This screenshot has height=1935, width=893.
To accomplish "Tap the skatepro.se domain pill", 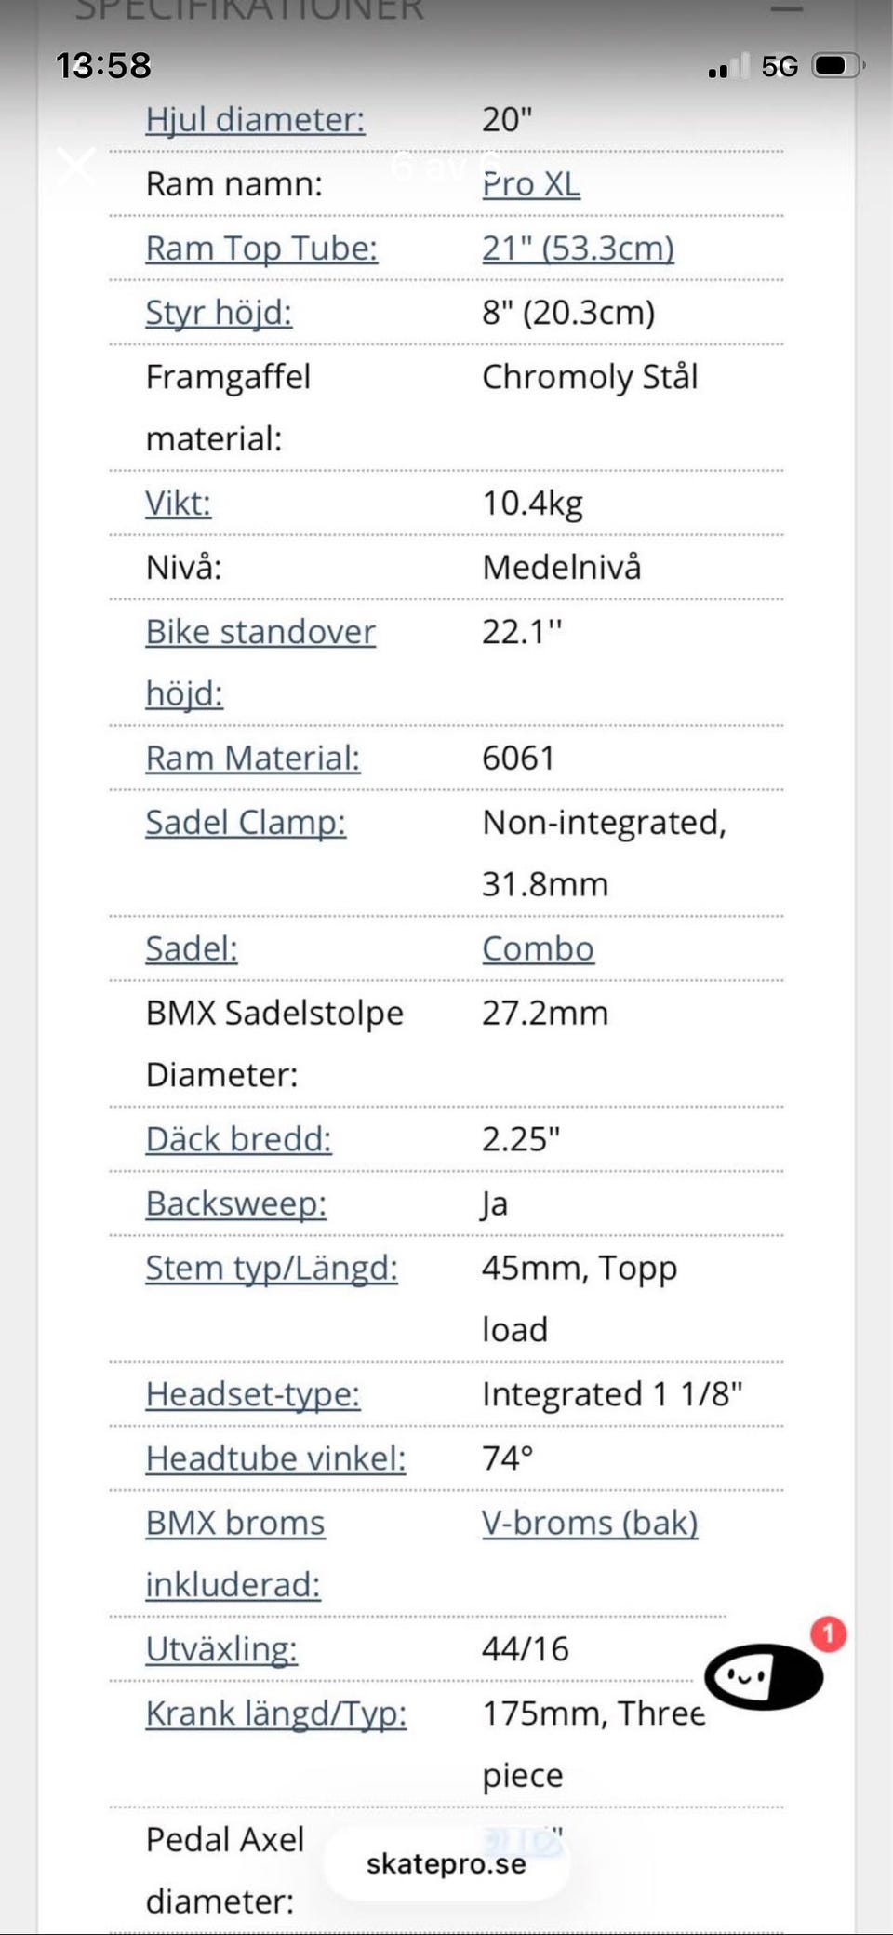I will 446,1863.
